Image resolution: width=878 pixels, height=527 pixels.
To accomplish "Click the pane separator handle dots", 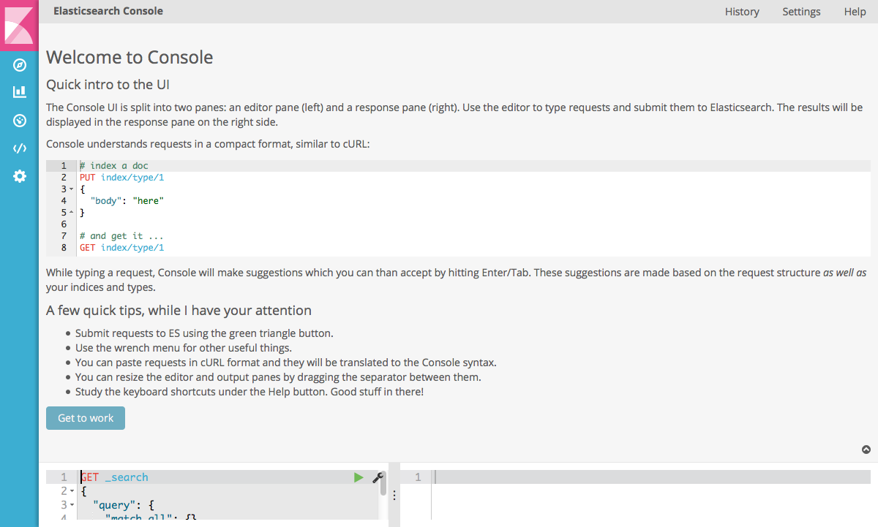I will (394, 495).
